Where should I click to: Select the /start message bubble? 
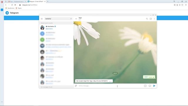point(149,77)
